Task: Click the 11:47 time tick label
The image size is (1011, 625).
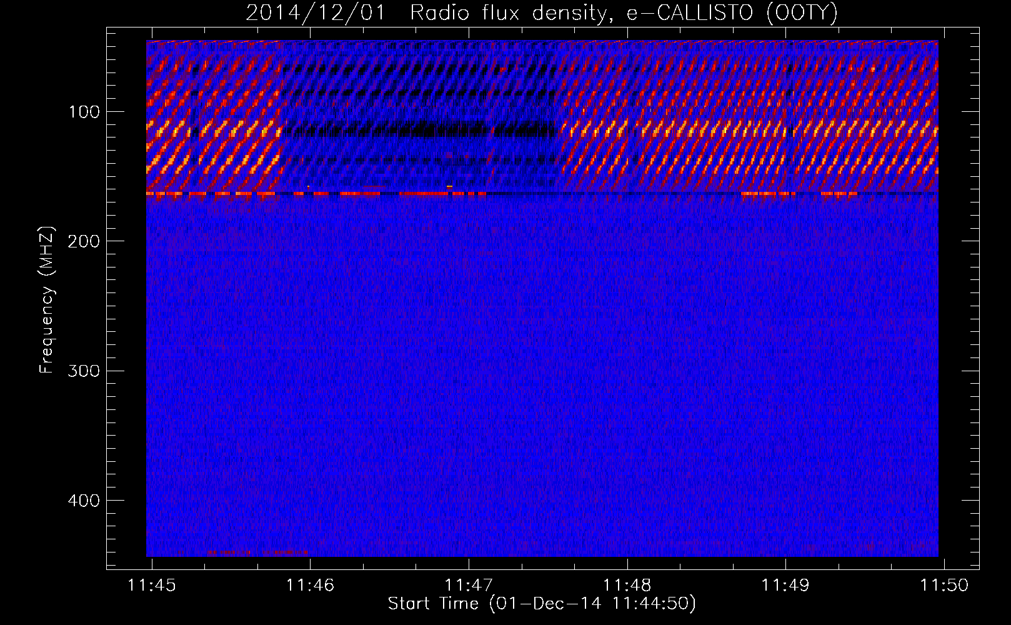Action: click(469, 585)
